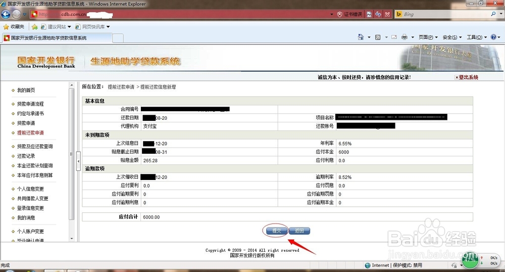Image resolution: width=505 pixels, height=272 pixels.
Task: Open 贷款及应还款查询 in sidebar
Action: pyautogui.click(x=35, y=146)
